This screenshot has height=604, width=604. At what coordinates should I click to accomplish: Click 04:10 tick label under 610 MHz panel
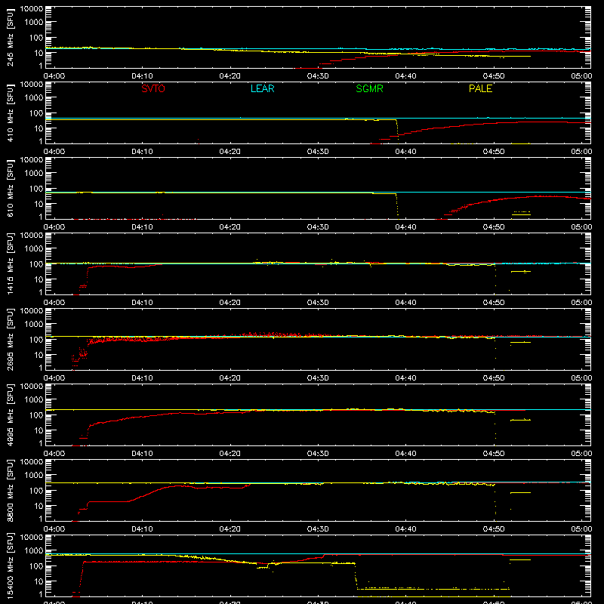click(142, 227)
